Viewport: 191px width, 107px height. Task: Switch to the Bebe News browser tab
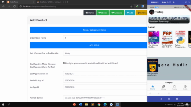click(21, 2)
